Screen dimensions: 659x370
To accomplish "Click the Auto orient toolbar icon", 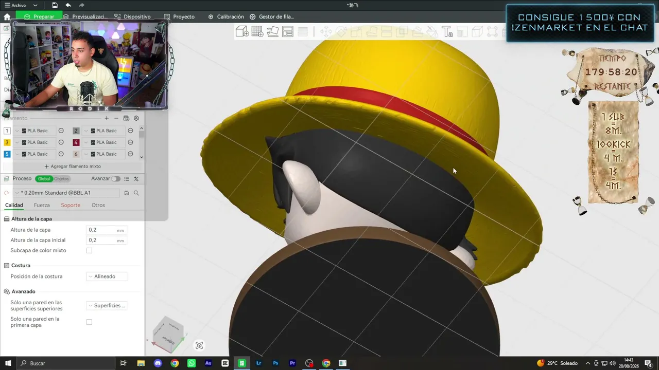I will [x=273, y=32].
